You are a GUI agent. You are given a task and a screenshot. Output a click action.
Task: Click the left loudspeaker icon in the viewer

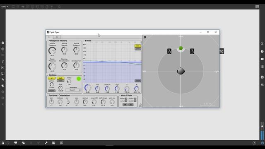(169, 51)
